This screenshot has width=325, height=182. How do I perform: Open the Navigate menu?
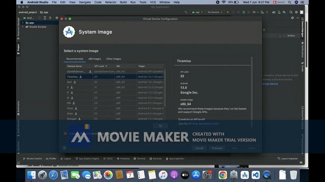[x=85, y=2]
